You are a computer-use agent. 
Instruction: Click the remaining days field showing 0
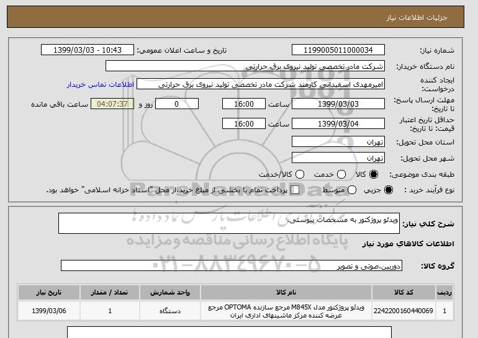click(x=177, y=104)
